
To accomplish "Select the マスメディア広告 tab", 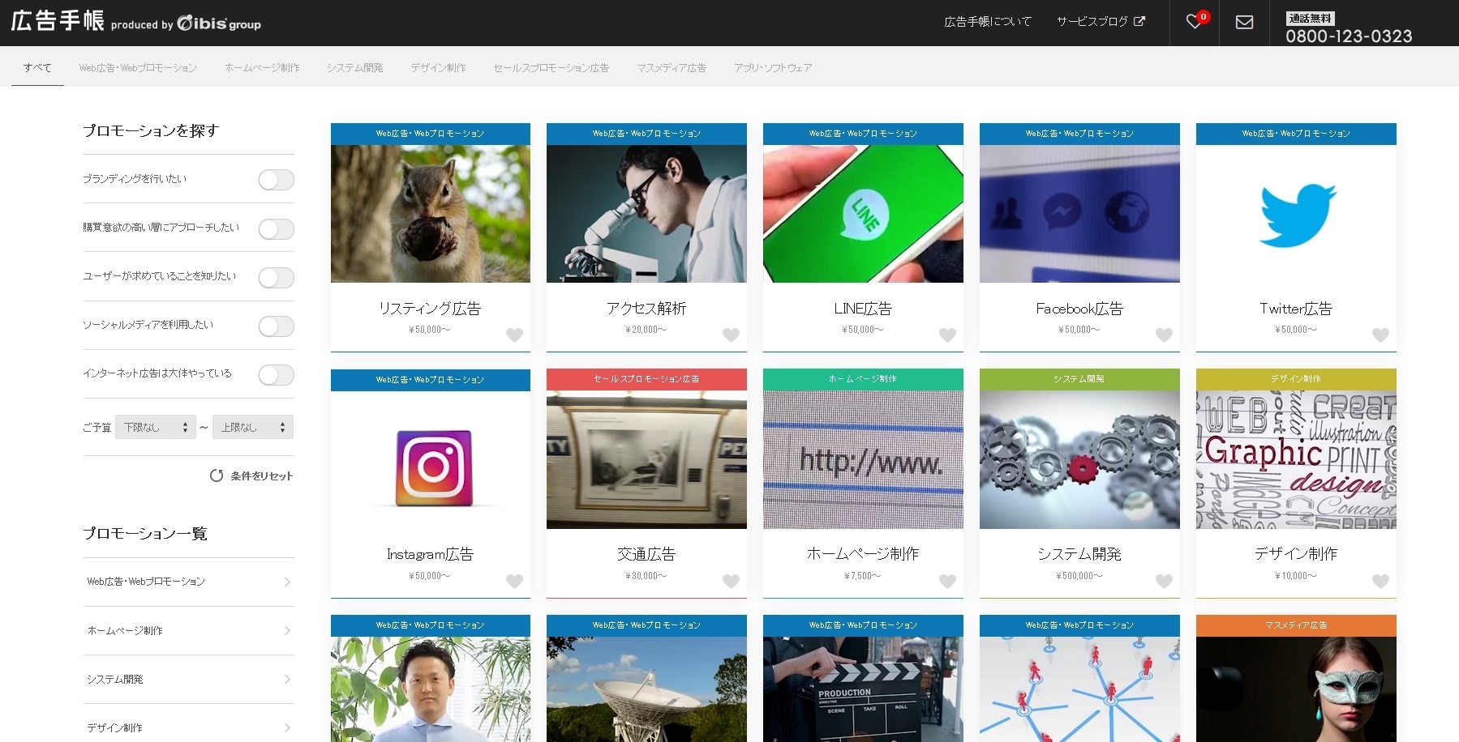I will [671, 68].
